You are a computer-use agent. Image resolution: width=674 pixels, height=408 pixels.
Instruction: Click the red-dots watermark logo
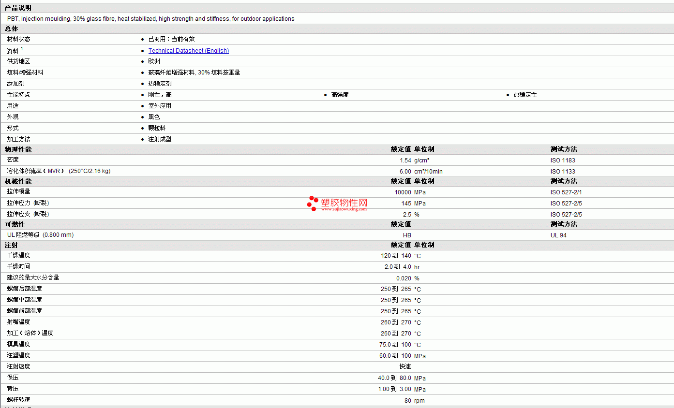(x=313, y=204)
